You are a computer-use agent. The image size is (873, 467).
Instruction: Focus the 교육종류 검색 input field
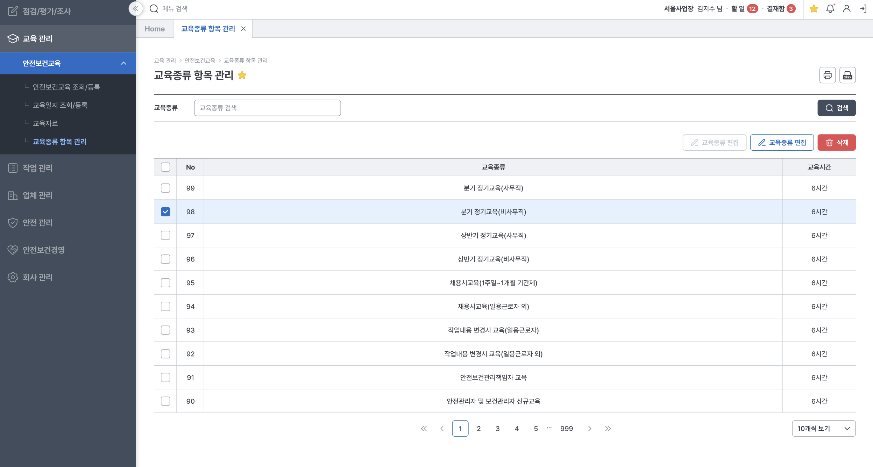(x=267, y=108)
